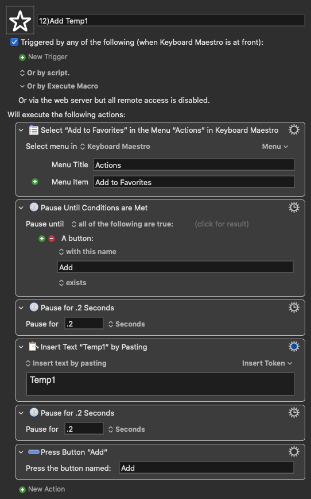
Task: Collapse the Pause Until Conditions are Met action
Action: click(x=21, y=208)
